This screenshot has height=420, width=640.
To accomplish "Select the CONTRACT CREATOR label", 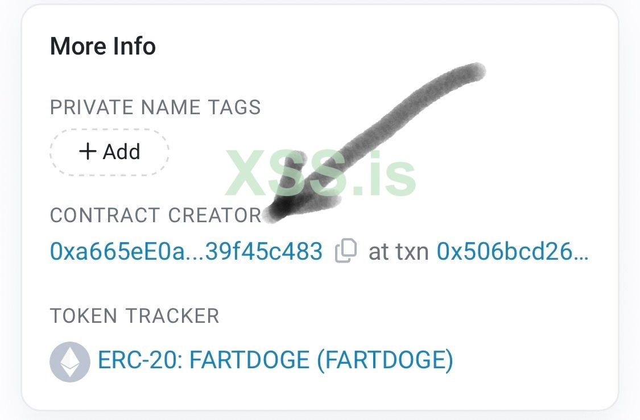I will pyautogui.click(x=155, y=215).
